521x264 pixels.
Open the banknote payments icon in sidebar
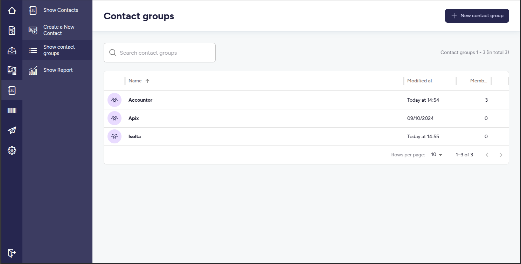coord(12,70)
